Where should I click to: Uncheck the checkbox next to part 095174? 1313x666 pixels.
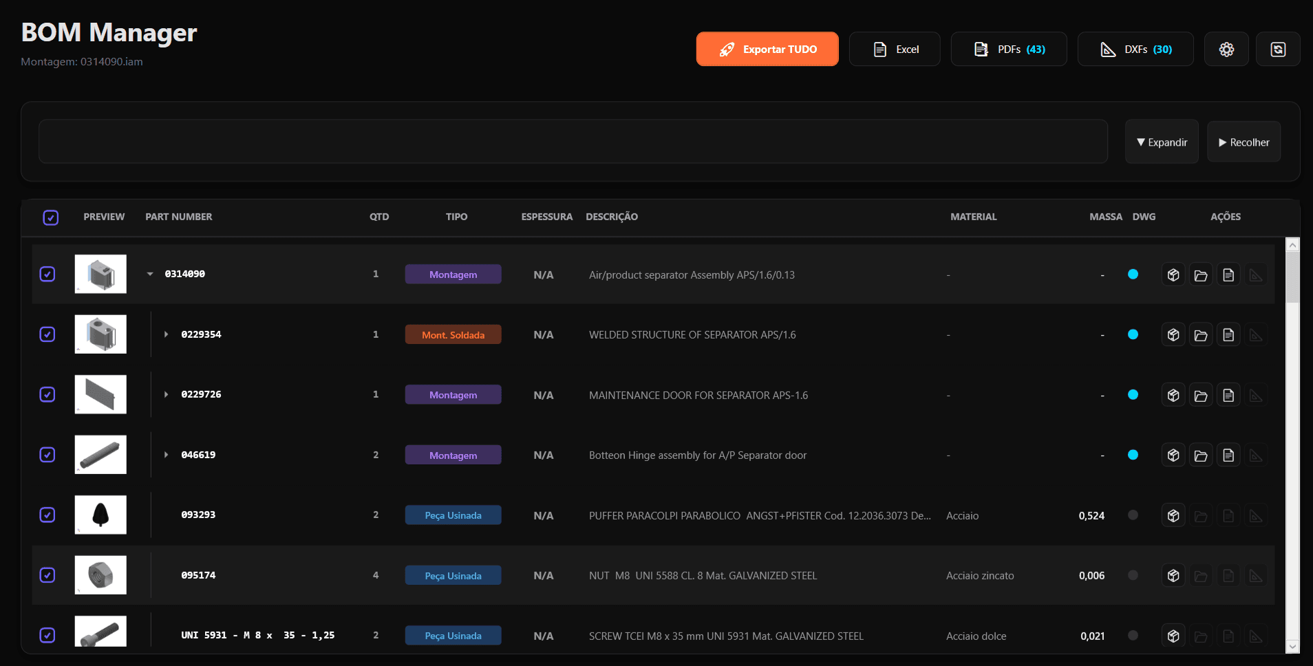pos(47,575)
